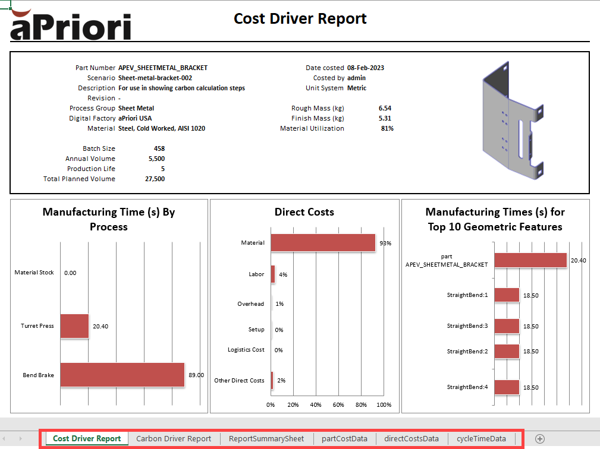
Task: Click the Cost Driver Report title
Action: 300,18
